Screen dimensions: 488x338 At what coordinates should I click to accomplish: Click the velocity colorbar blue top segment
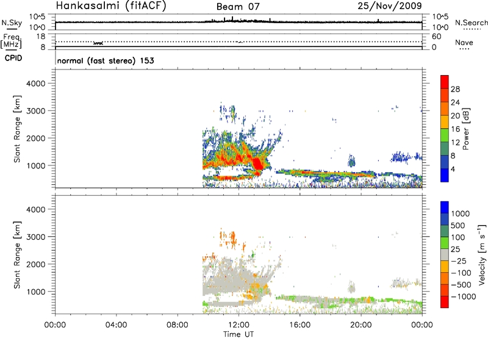pos(445,207)
